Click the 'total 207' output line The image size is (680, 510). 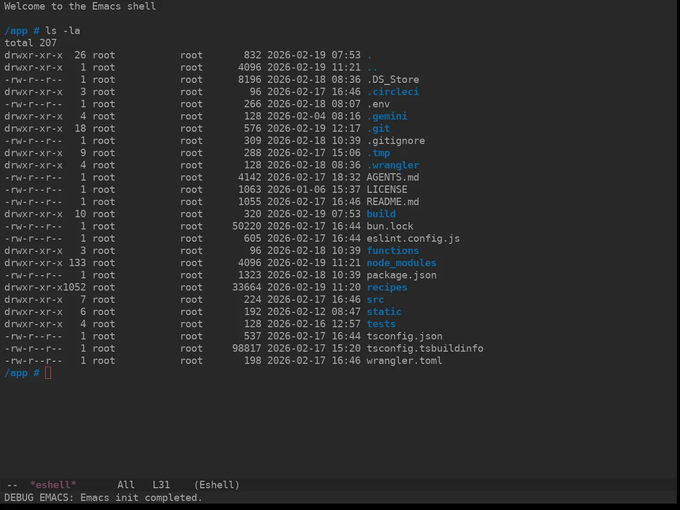pyautogui.click(x=30, y=43)
